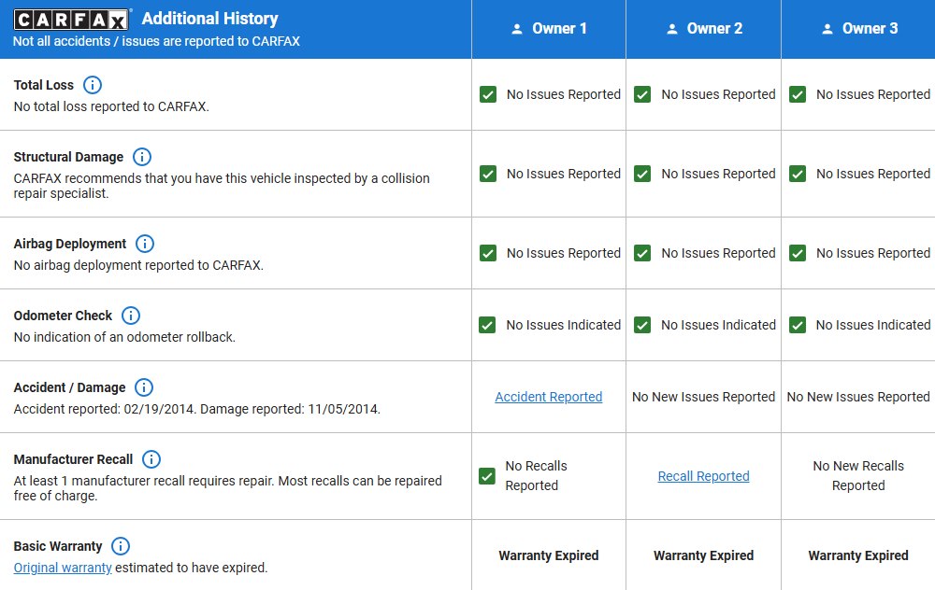The width and height of the screenshot is (935, 590).
Task: Select the Owner 2 column header
Action: point(704,29)
